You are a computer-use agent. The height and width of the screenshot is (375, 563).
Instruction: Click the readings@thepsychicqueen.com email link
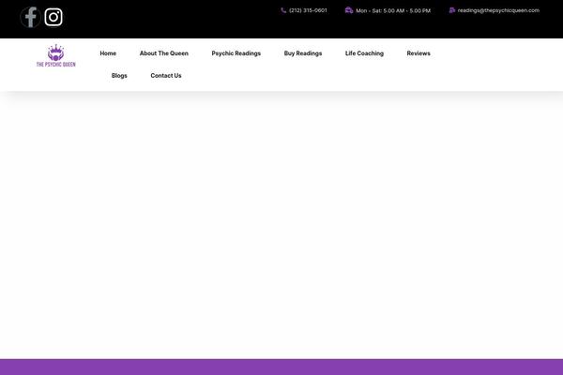498,10
